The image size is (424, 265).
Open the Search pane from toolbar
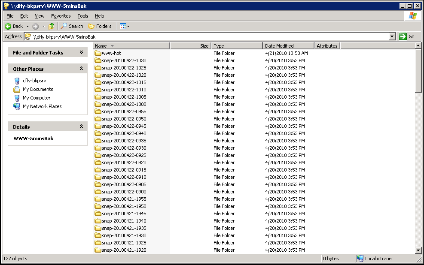(x=72, y=26)
